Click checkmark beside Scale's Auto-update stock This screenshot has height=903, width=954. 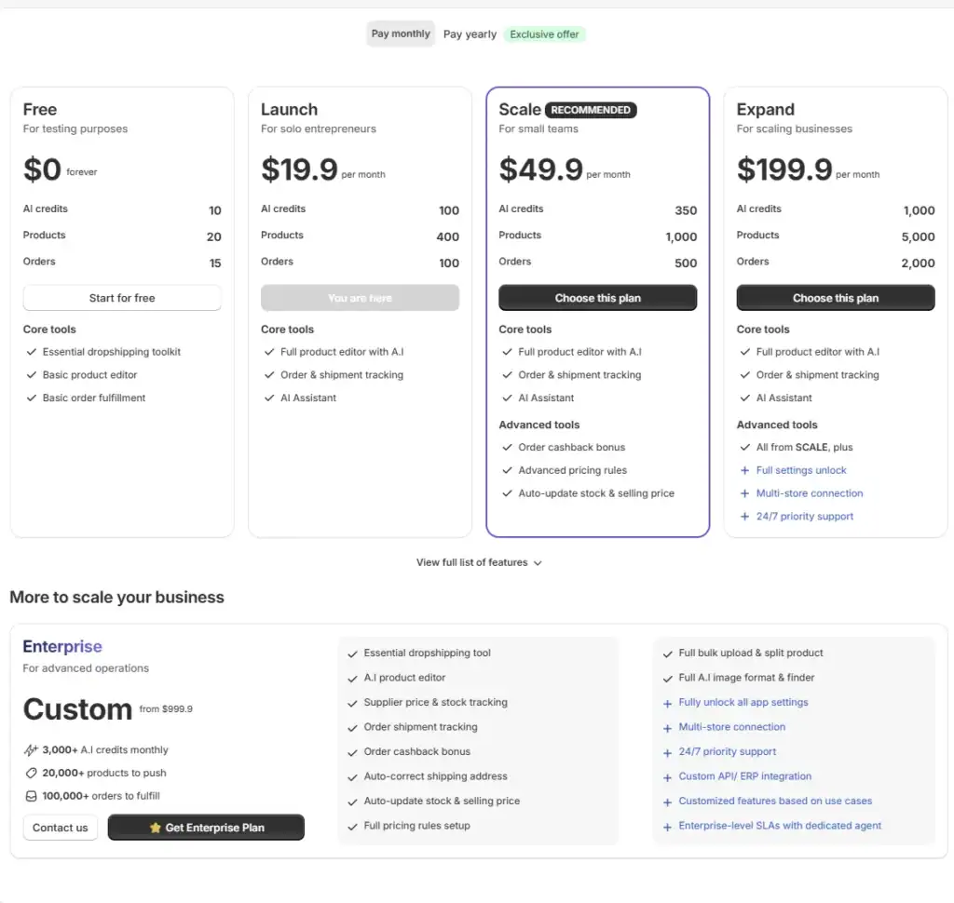[507, 493]
